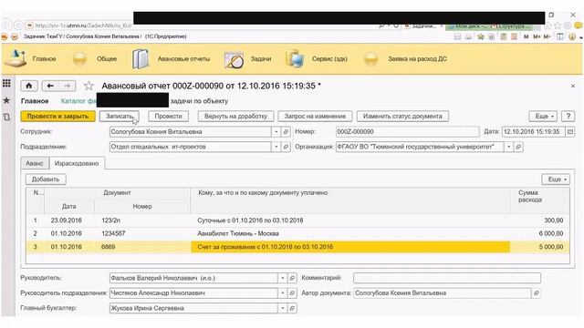The height and width of the screenshot is (328, 584).
Task: Select row Авиабилет Тюмень - Москва
Action: click(298, 233)
